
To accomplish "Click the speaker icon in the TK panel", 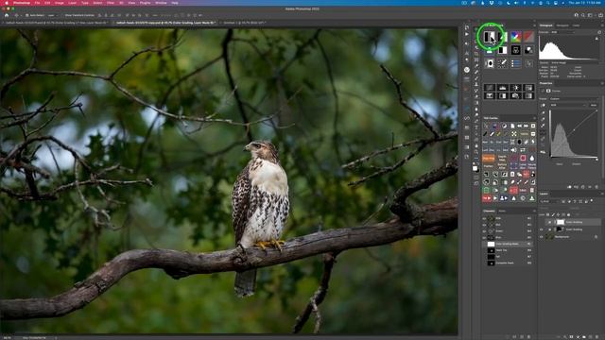I will pyautogui.click(x=513, y=150).
